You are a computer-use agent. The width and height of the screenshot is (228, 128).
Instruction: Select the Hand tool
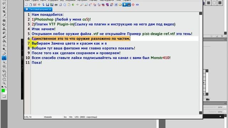(x=4, y=79)
